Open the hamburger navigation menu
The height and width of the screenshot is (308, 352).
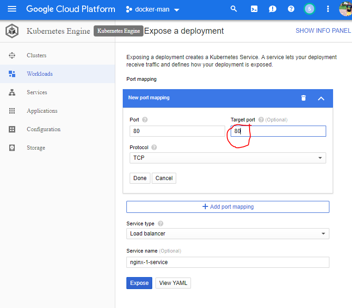(x=12, y=9)
